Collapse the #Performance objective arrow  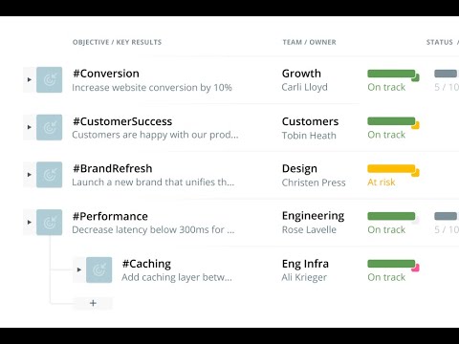[x=30, y=223]
